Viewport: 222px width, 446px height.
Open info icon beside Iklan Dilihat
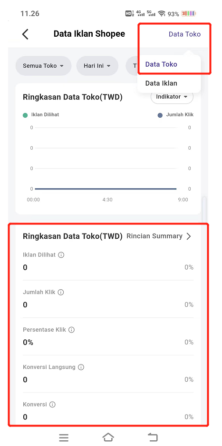(x=61, y=255)
